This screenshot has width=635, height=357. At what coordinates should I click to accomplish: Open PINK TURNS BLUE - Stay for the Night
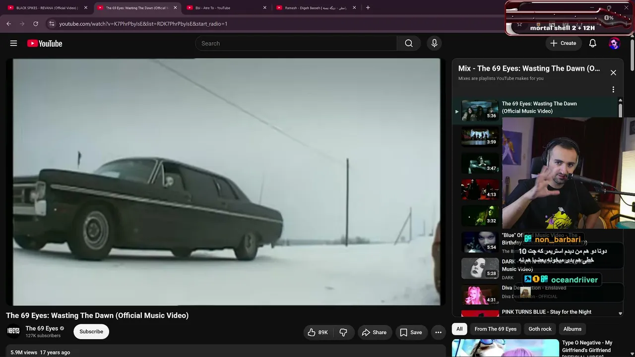tap(546, 312)
